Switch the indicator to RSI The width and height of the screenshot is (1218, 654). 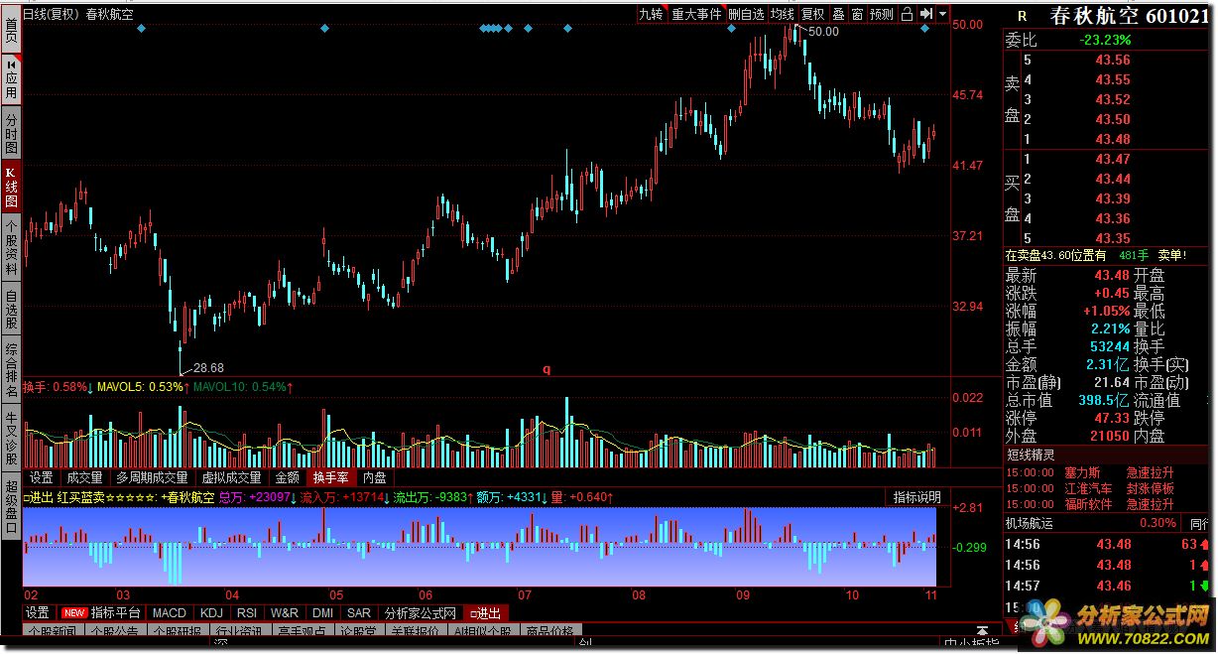[247, 612]
